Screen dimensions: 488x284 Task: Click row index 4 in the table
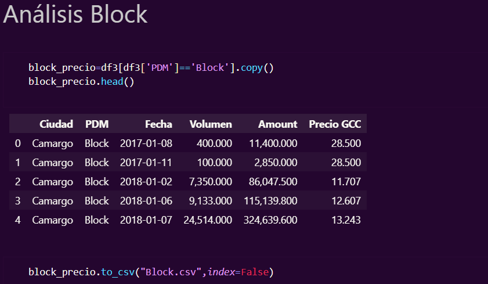point(17,220)
